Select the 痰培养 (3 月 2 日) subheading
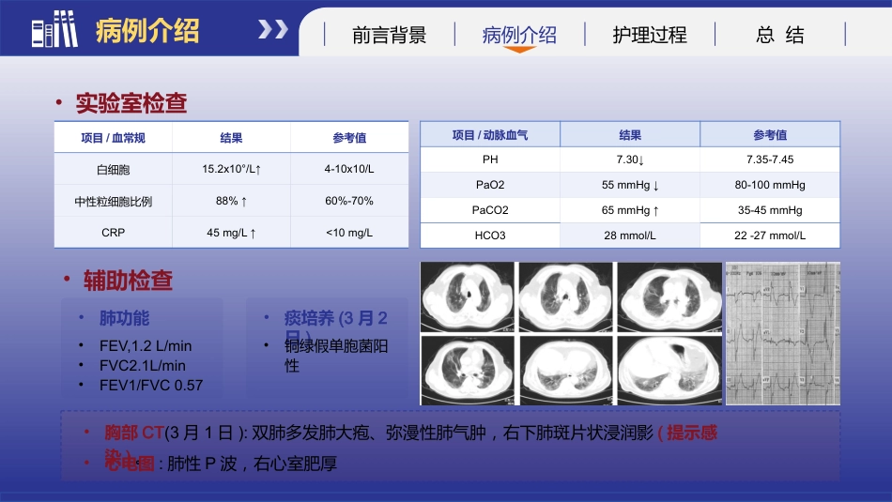Image resolution: width=892 pixels, height=502 pixels. pos(335,325)
